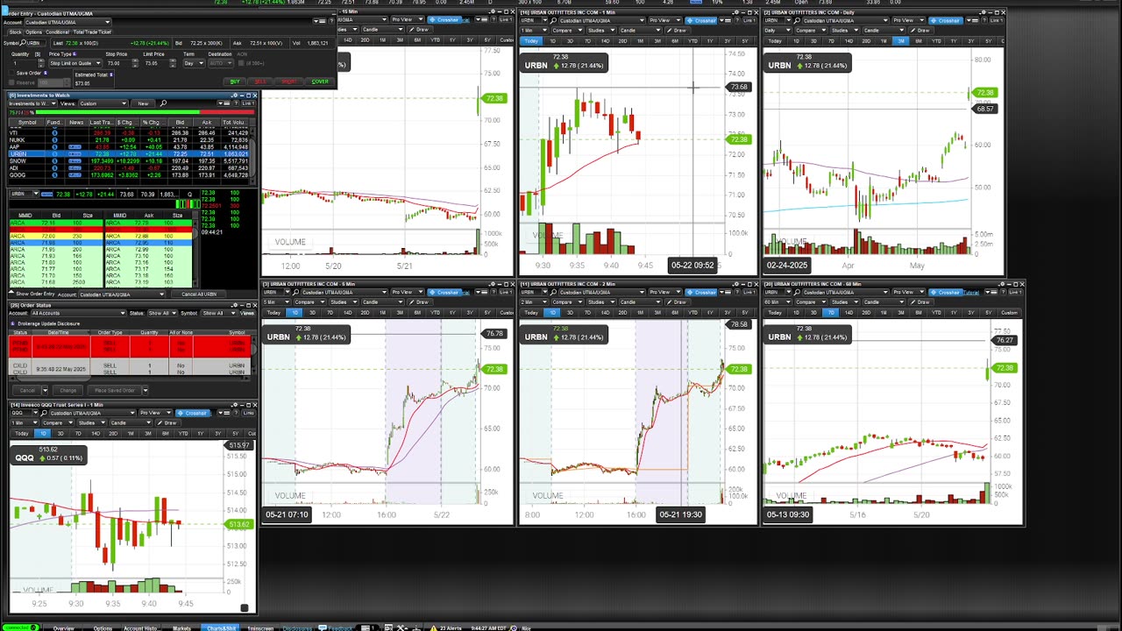Click the BUY button
This screenshot has width=1122, height=631.
click(235, 82)
